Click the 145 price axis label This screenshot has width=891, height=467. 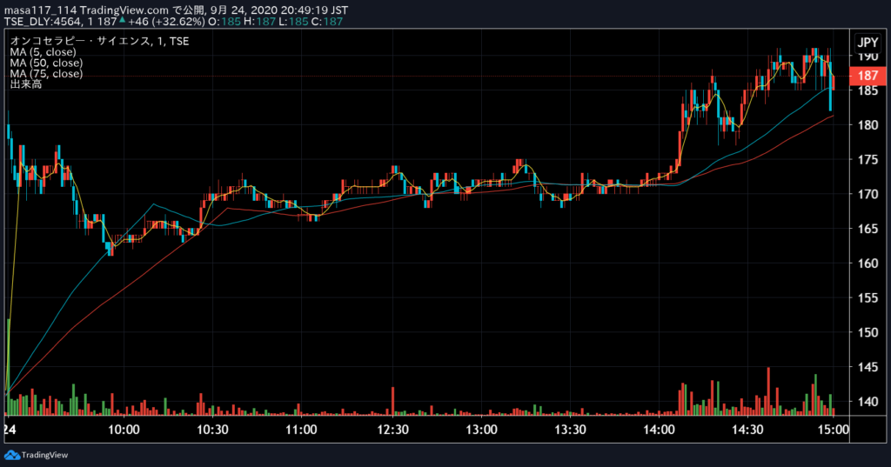coord(868,367)
